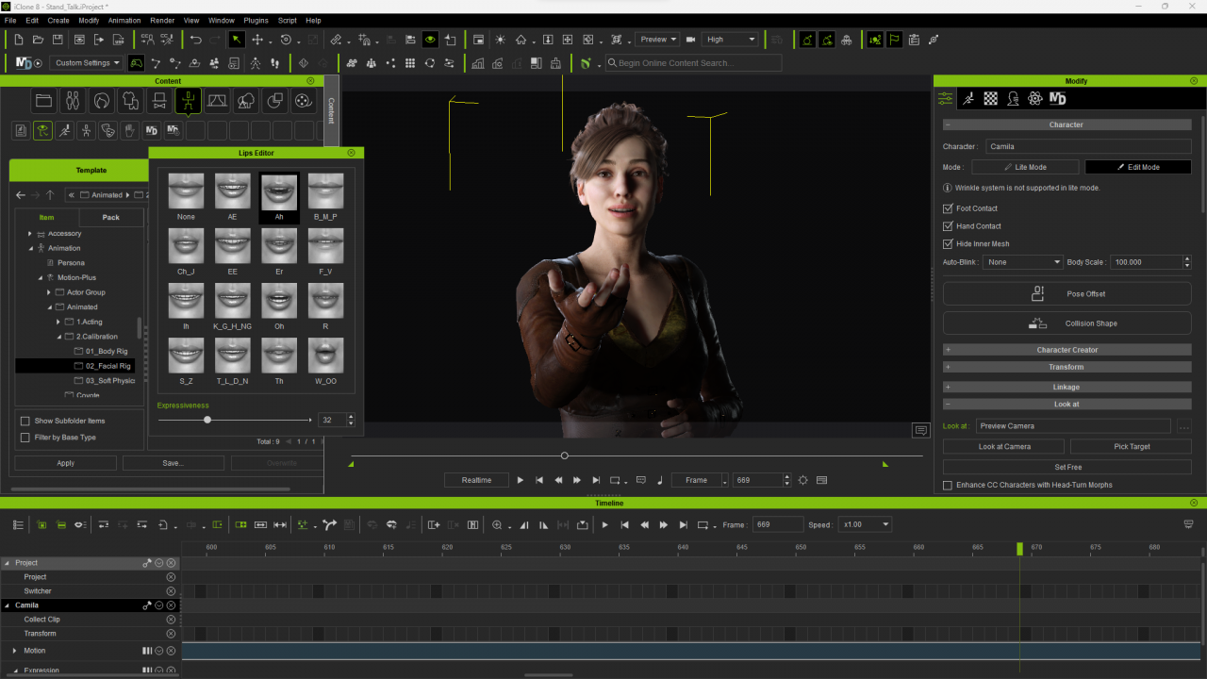
Task: Enable Show Subfolder Items checkbox
Action: (25, 421)
